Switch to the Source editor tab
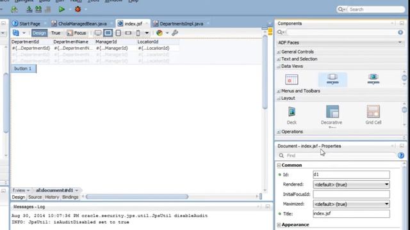Image resolution: width=410 pixels, height=230 pixels. click(35, 197)
